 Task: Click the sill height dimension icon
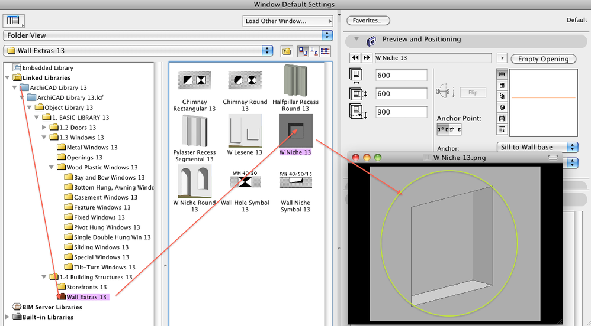tap(358, 112)
